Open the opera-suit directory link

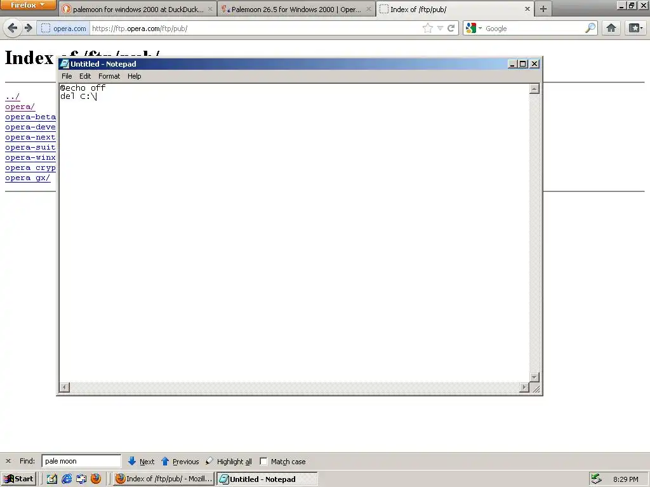pos(30,147)
